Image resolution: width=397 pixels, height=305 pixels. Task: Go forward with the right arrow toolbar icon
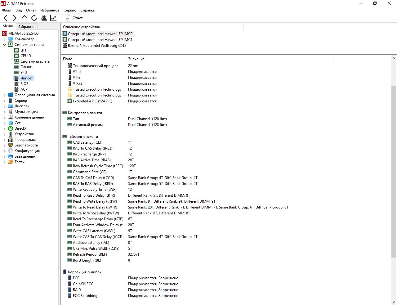(15, 18)
